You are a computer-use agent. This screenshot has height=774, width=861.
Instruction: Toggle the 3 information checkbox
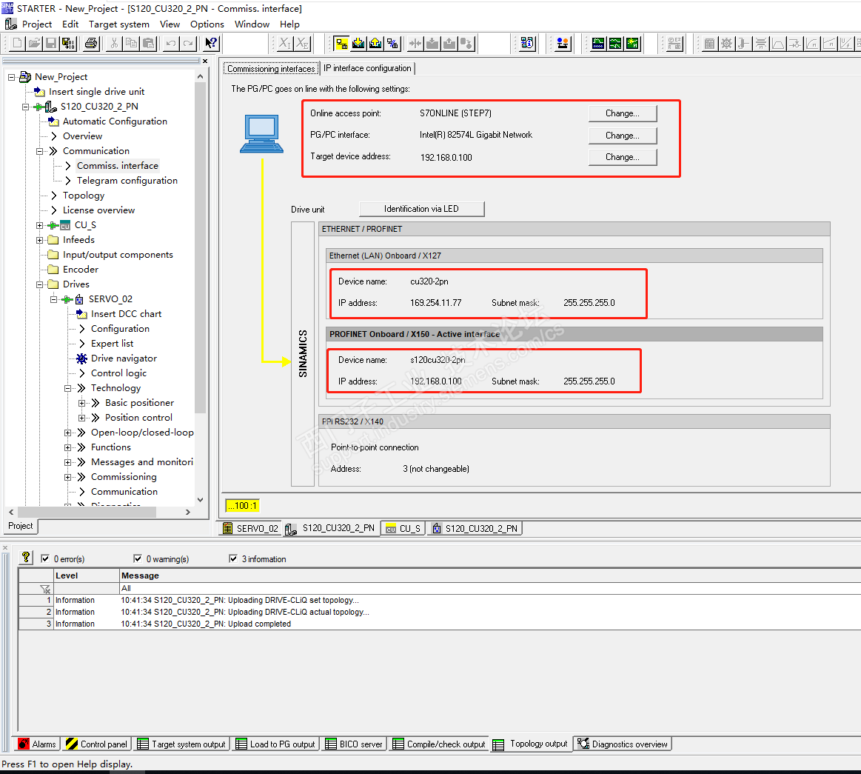point(233,558)
